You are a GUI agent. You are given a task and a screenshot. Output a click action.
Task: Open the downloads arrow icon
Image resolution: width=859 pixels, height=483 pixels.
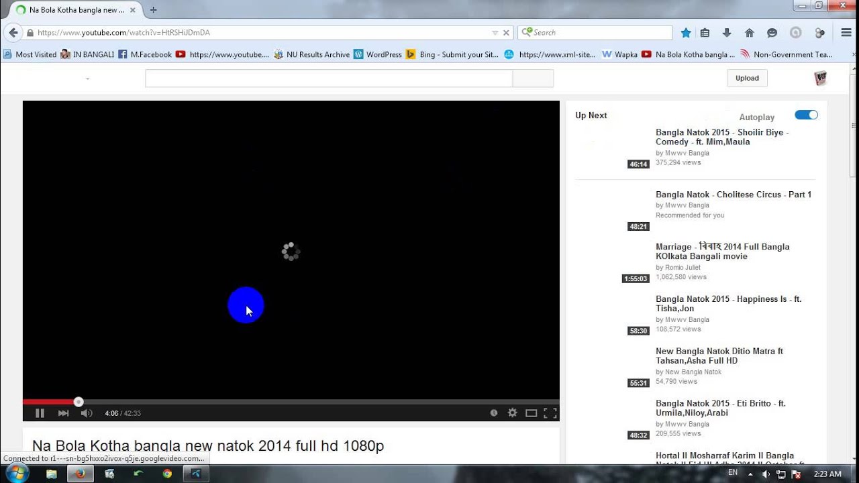coord(727,32)
